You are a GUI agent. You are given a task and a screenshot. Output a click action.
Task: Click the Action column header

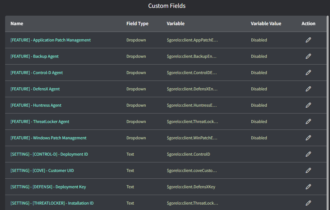point(308,23)
